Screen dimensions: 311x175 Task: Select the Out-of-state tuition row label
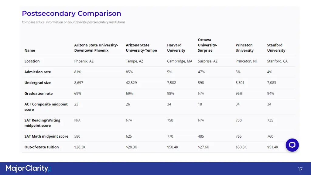(42, 147)
